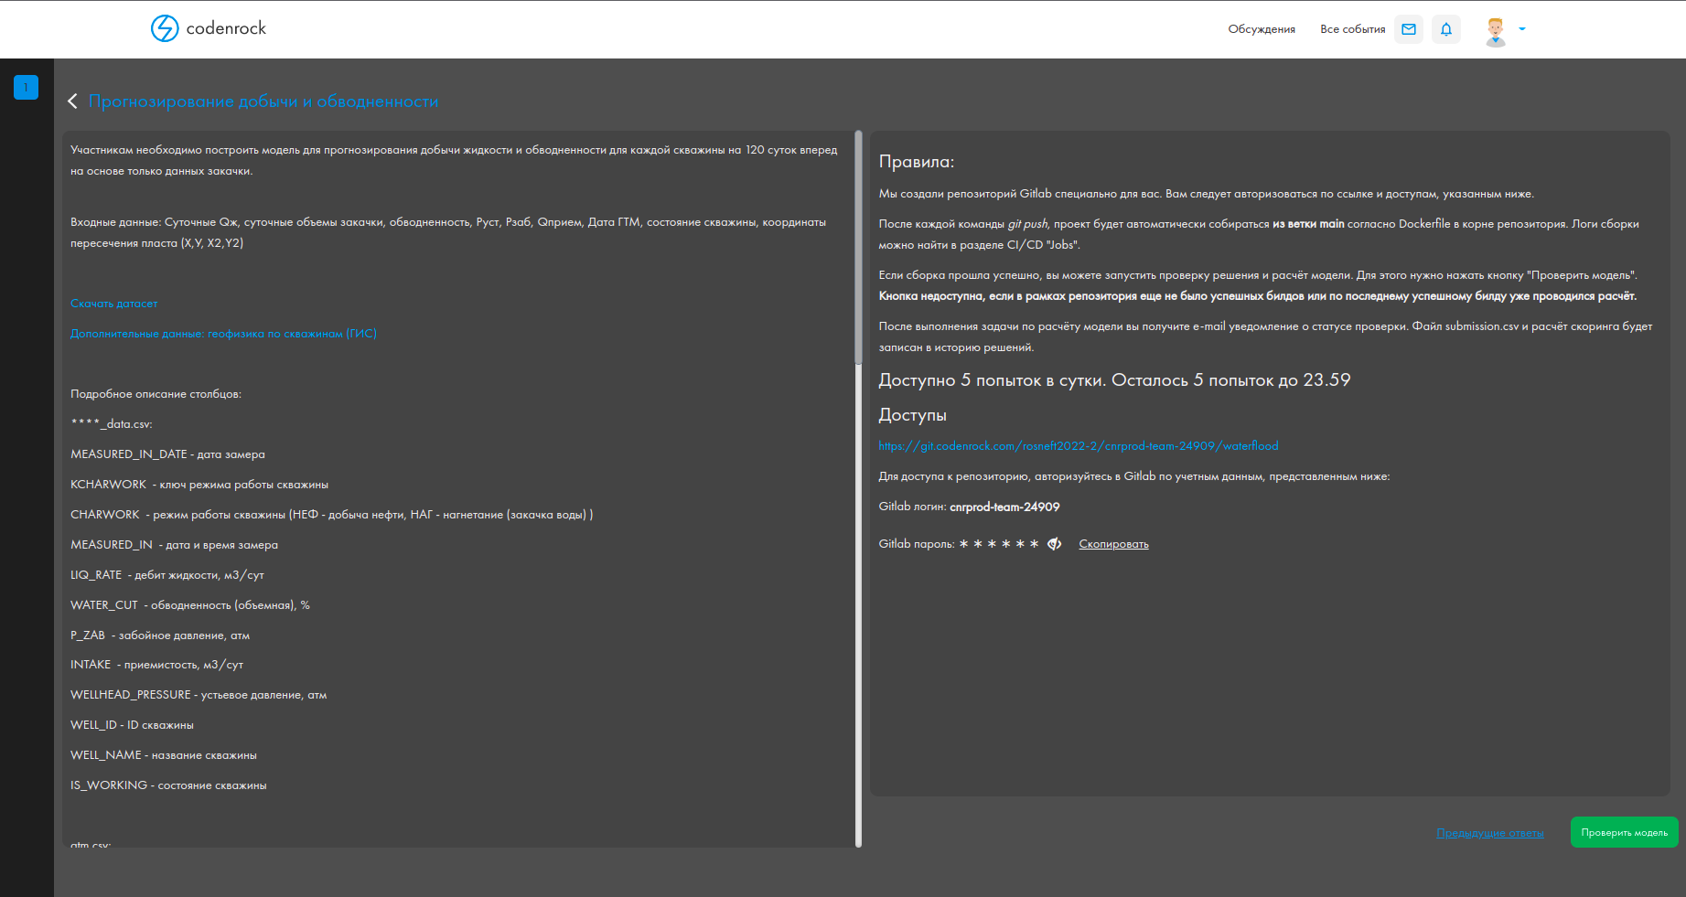Select task number 1 in the sidebar
1686x897 pixels.
point(26,88)
